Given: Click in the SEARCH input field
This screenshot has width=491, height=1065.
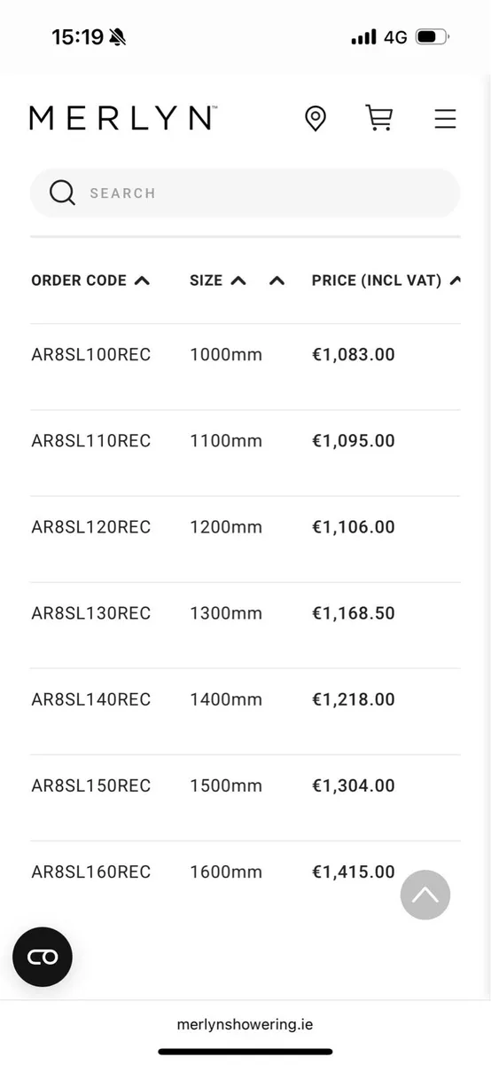Looking at the screenshot, I should [245, 193].
